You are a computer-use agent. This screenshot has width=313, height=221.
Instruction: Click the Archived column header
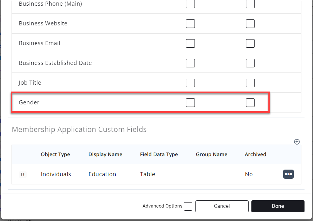click(255, 154)
